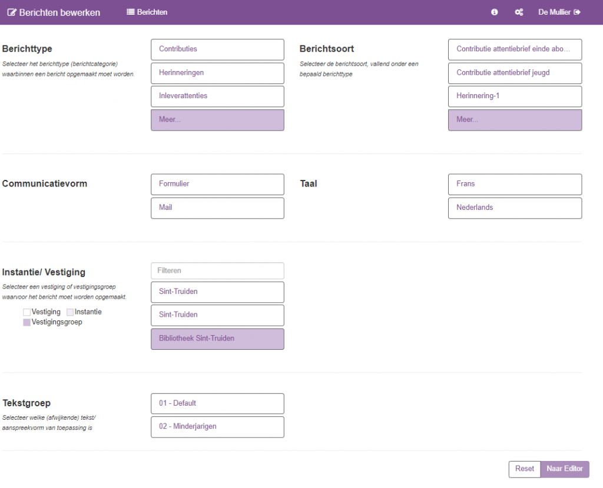Select Bibliotheek Sint-Truiden vestigingsgroep
The image size is (603, 488).
pyautogui.click(x=217, y=339)
